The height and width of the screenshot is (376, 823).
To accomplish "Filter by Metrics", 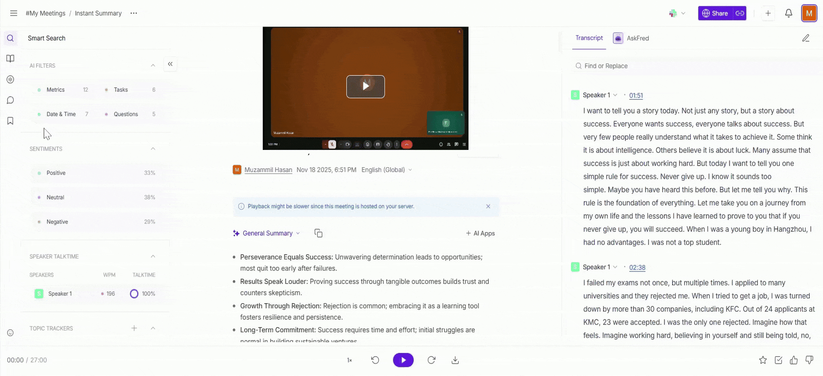I will coord(63,90).
